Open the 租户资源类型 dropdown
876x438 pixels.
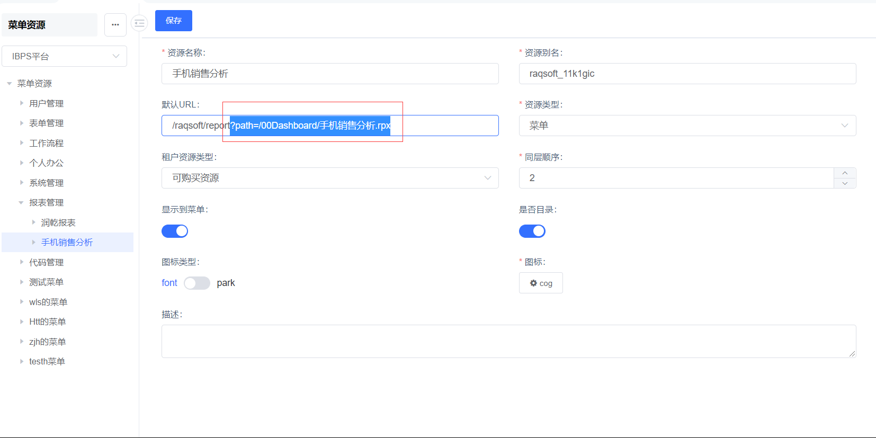pos(329,178)
